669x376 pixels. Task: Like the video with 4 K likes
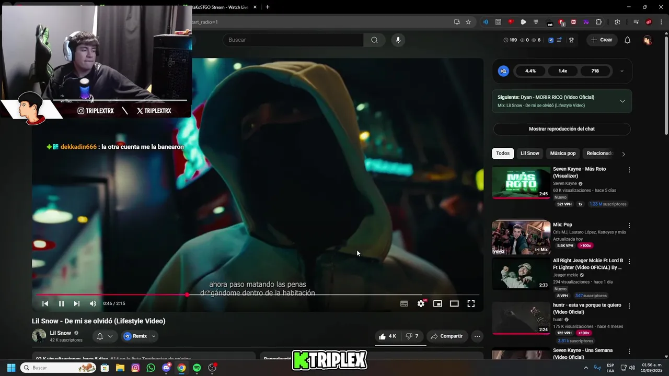click(x=387, y=336)
